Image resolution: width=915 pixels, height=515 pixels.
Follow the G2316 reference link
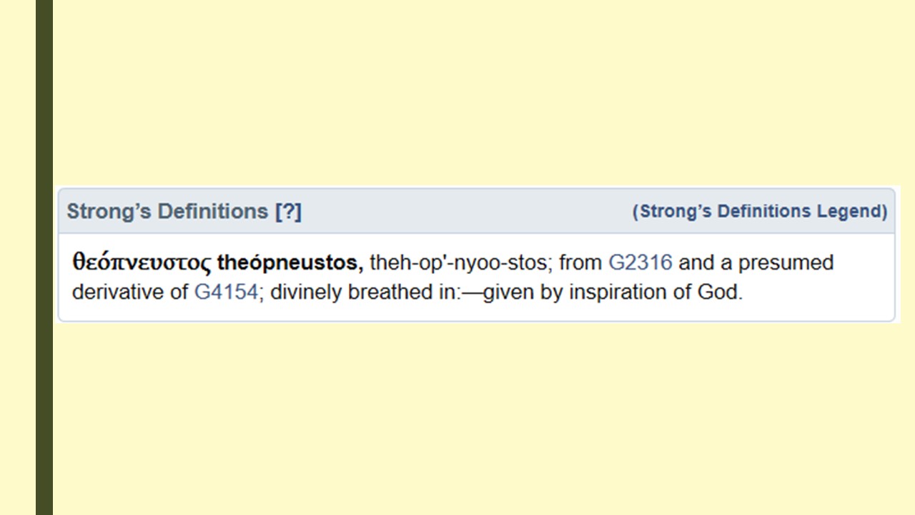(640, 263)
